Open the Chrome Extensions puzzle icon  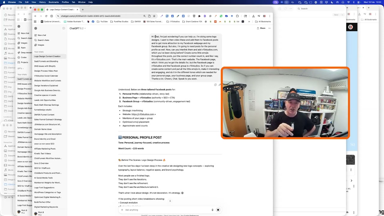coord(237,16)
